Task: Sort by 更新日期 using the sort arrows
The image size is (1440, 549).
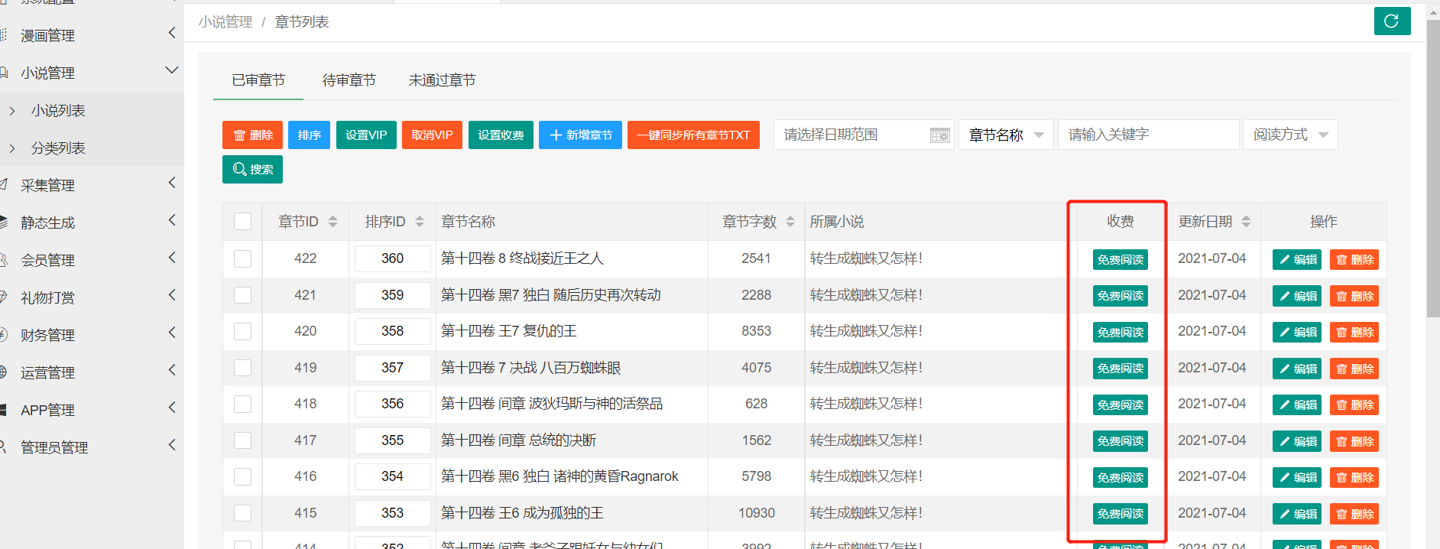Action: (1246, 222)
